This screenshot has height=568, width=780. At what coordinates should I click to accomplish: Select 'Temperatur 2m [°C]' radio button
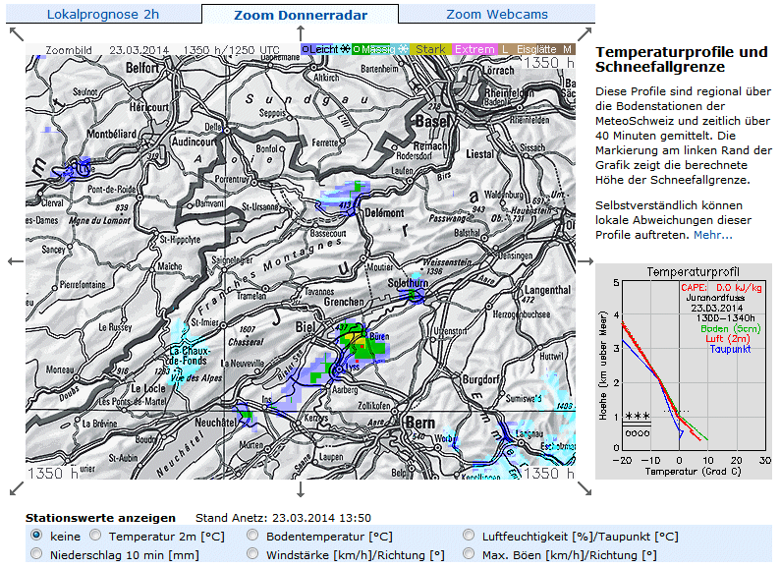pos(95,536)
